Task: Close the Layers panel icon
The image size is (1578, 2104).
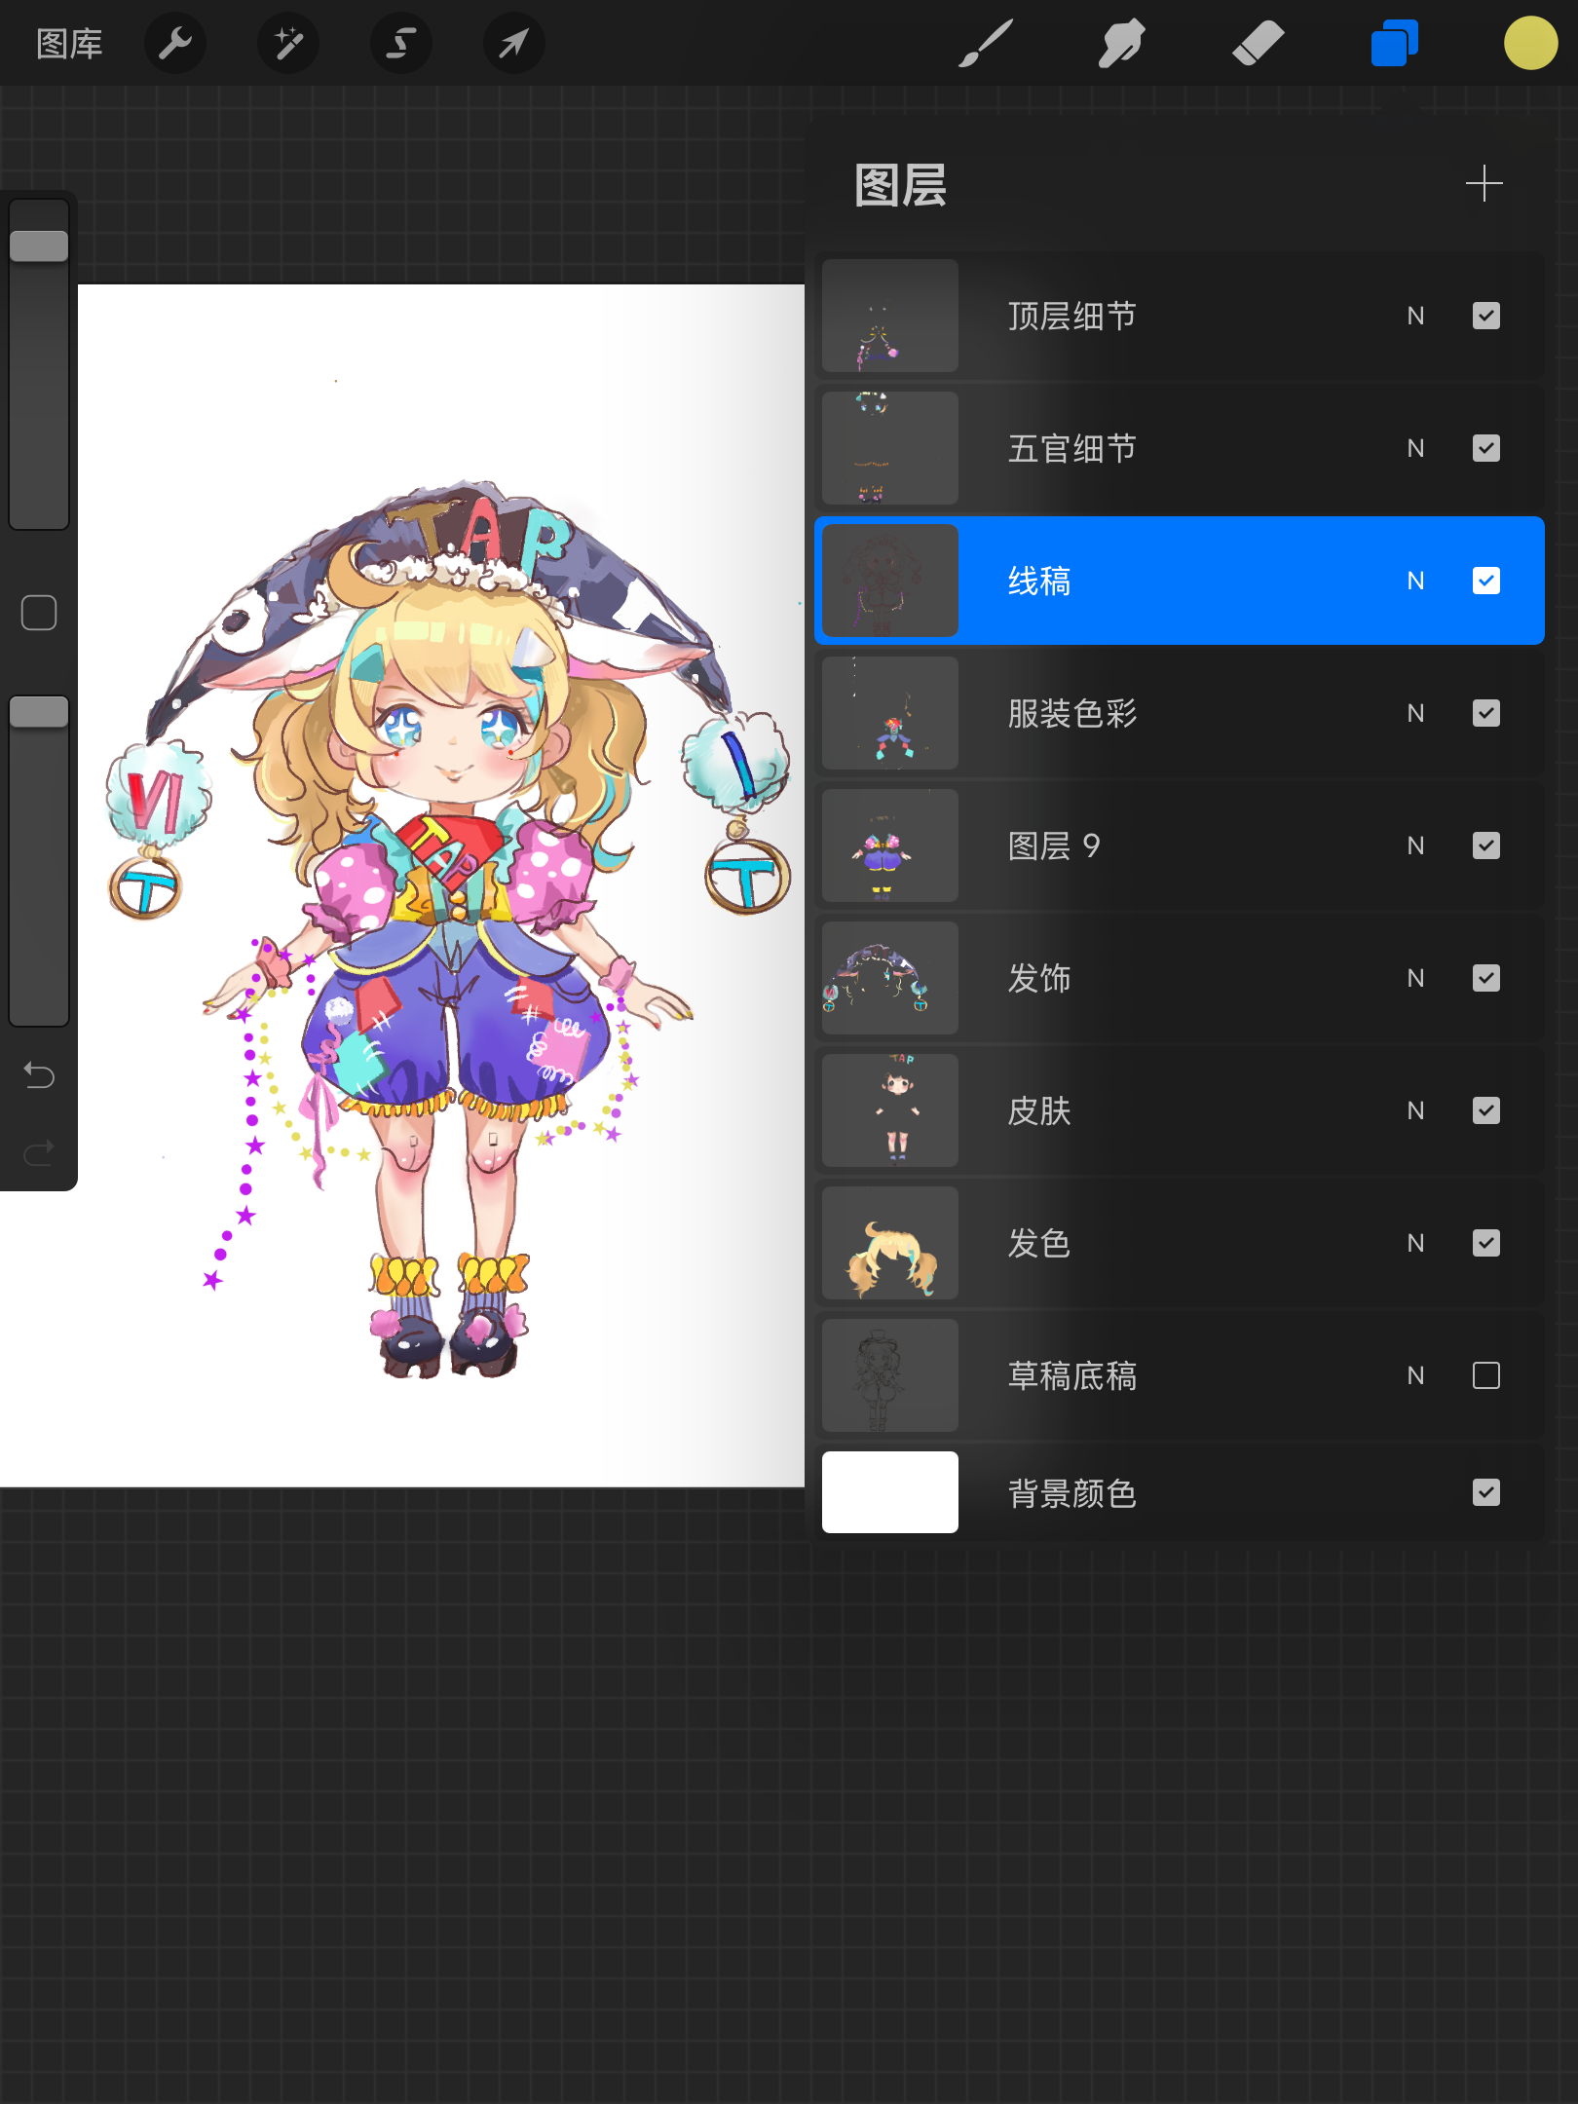Action: [1394, 43]
